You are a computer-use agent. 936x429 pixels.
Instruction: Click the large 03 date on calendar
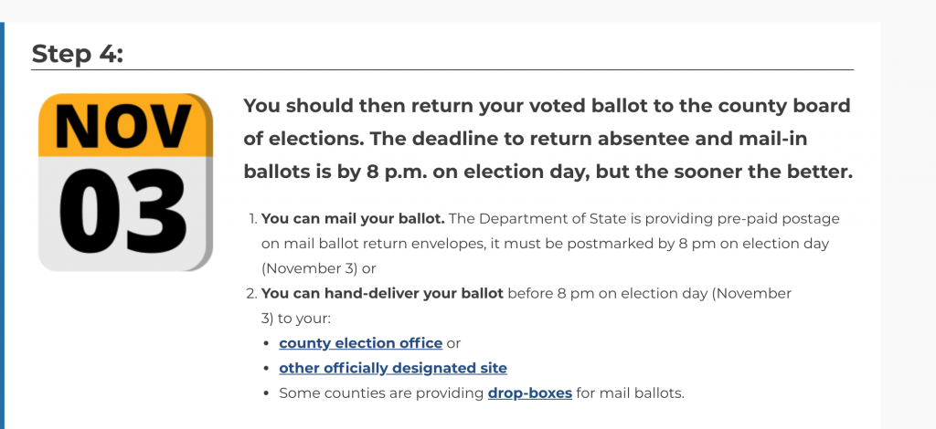coord(123,213)
